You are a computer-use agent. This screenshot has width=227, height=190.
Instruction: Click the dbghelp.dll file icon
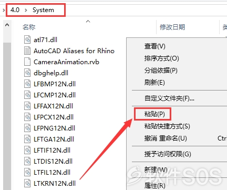(x=27, y=73)
